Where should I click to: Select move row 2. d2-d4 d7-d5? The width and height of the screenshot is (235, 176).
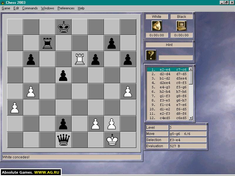pyautogui.click(x=168, y=74)
